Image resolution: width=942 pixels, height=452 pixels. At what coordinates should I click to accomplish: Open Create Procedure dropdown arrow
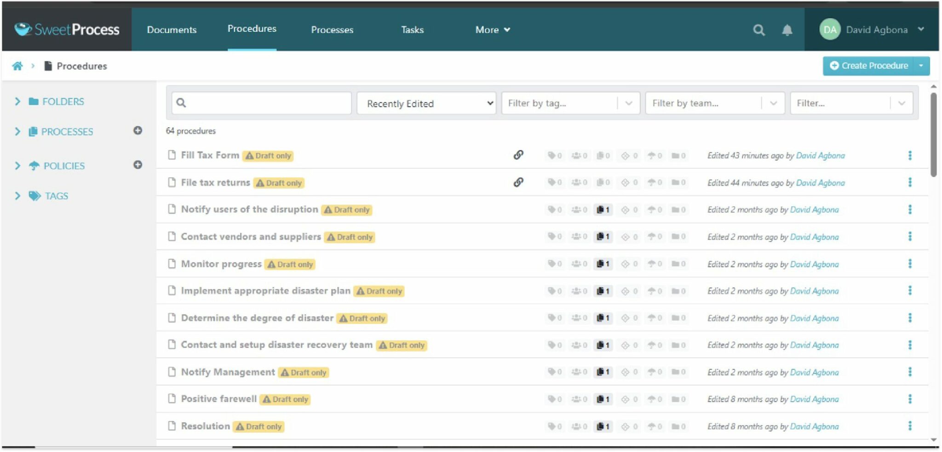[x=921, y=66]
